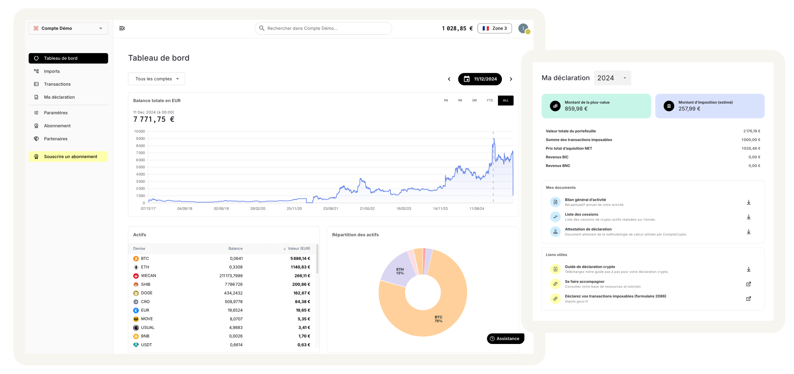This screenshot has height=374, width=794.
Task: Select the 1M chart timeframe
Action: pos(460,100)
